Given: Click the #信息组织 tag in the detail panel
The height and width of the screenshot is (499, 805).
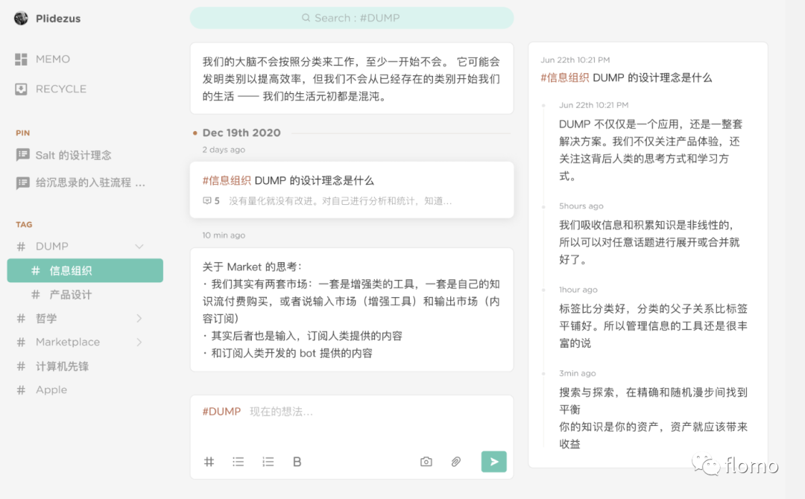Looking at the screenshot, I should coord(565,78).
